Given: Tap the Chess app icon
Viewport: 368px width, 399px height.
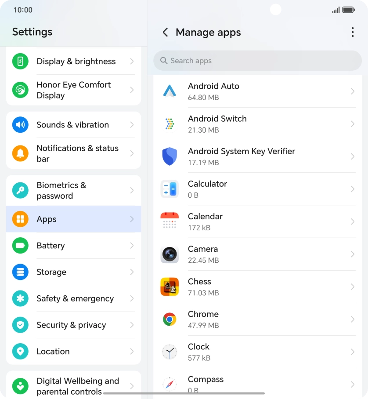Looking at the screenshot, I should (x=170, y=287).
